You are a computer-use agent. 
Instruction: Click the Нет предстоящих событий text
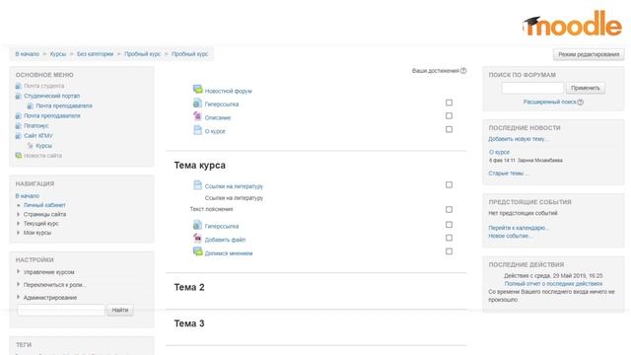(523, 213)
